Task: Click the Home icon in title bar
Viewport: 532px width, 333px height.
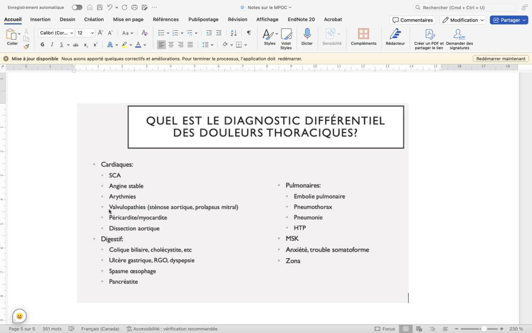Action: 90,7
